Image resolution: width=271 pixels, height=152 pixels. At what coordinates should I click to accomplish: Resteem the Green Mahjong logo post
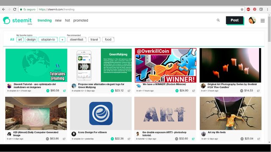click(129, 91)
